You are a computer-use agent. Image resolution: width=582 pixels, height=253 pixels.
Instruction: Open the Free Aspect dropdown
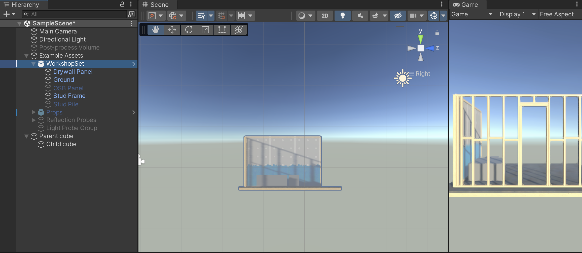(560, 14)
